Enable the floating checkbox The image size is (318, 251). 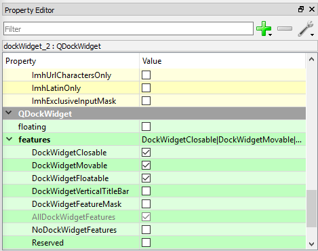[x=146, y=127]
